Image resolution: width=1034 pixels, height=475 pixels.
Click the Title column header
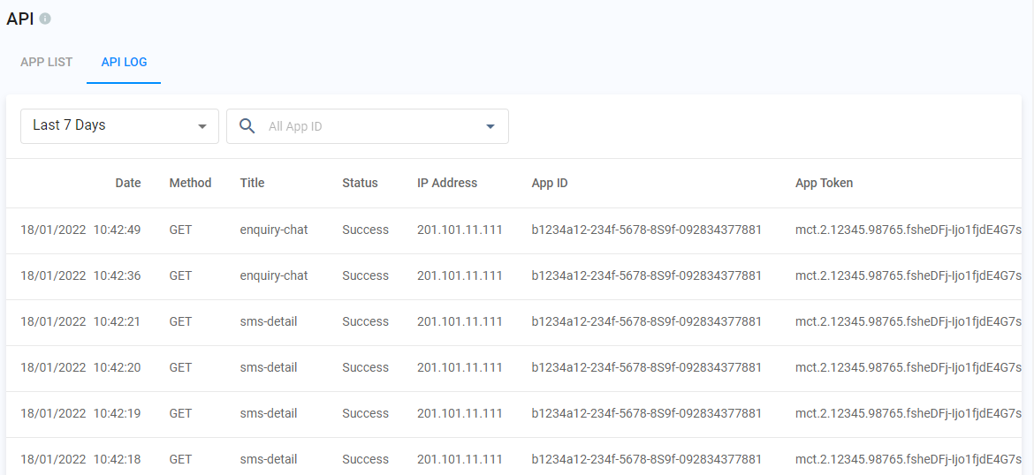click(x=252, y=184)
